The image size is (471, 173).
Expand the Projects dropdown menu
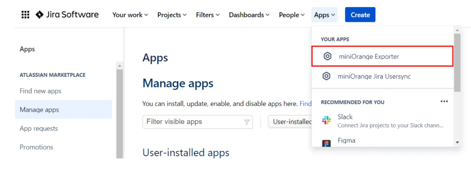[172, 15]
